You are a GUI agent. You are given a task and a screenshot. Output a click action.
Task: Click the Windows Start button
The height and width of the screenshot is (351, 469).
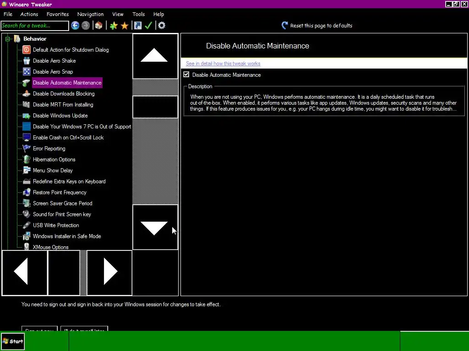[x=13, y=341]
